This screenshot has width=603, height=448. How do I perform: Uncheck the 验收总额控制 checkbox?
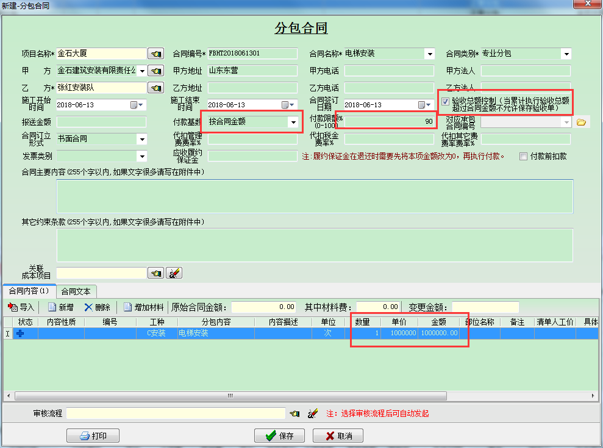(x=446, y=101)
